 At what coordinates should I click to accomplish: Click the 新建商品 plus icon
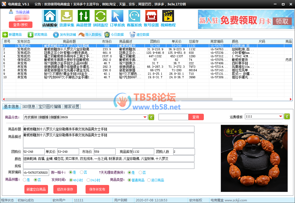coord(5,34)
